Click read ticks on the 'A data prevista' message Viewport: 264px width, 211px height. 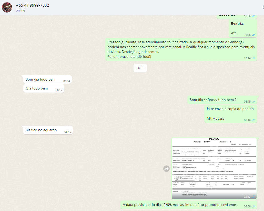point(253,206)
